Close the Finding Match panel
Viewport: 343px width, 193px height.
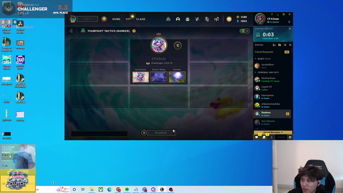[289, 28]
